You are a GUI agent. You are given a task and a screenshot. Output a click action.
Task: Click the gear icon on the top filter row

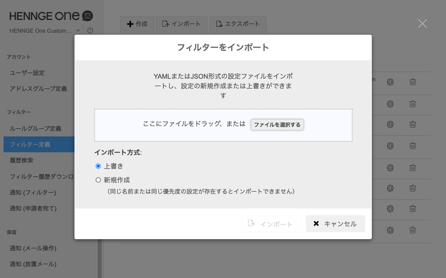point(390,82)
